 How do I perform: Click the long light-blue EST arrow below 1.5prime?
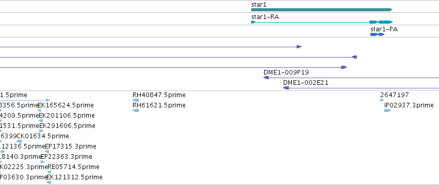25,100
